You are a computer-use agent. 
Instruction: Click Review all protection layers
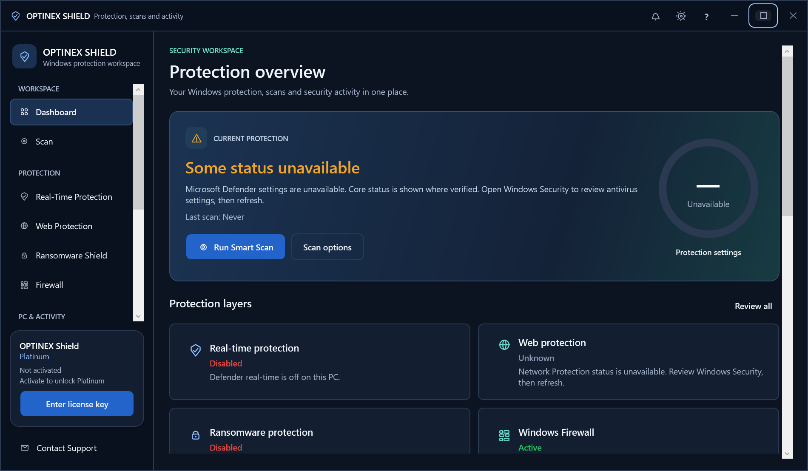coord(753,306)
